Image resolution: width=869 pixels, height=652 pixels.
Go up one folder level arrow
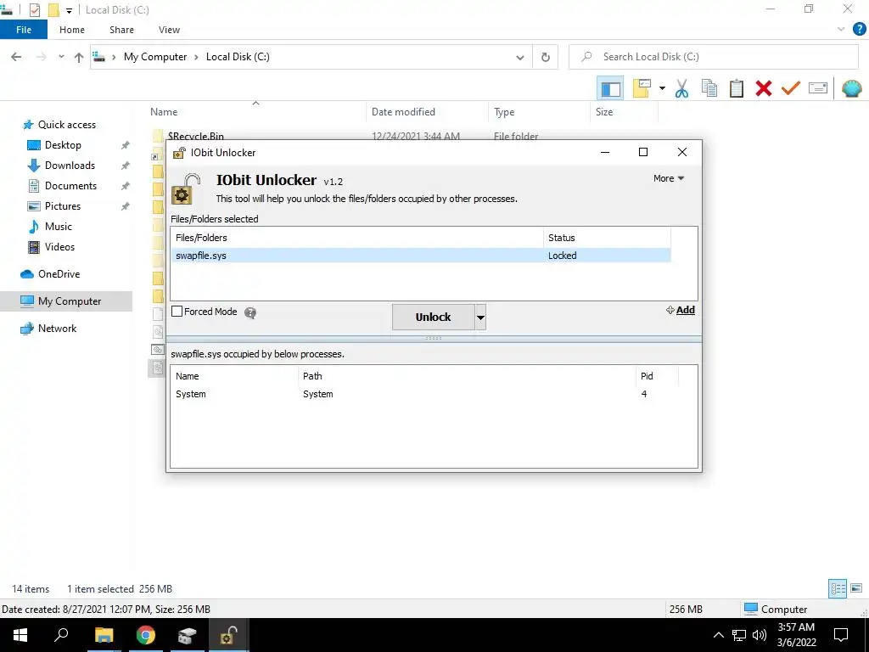pyautogui.click(x=79, y=57)
